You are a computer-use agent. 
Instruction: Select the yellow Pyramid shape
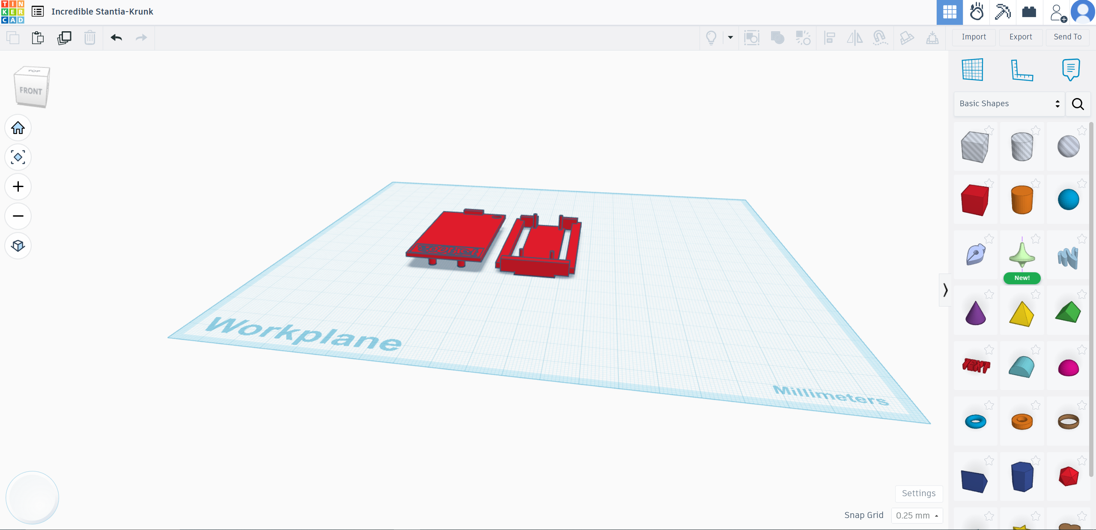pyautogui.click(x=1022, y=314)
